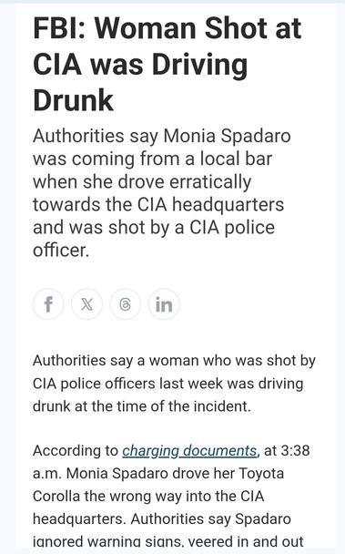Share the article via Threads icon
Viewport: 345px width, 554px height.
[126, 303]
